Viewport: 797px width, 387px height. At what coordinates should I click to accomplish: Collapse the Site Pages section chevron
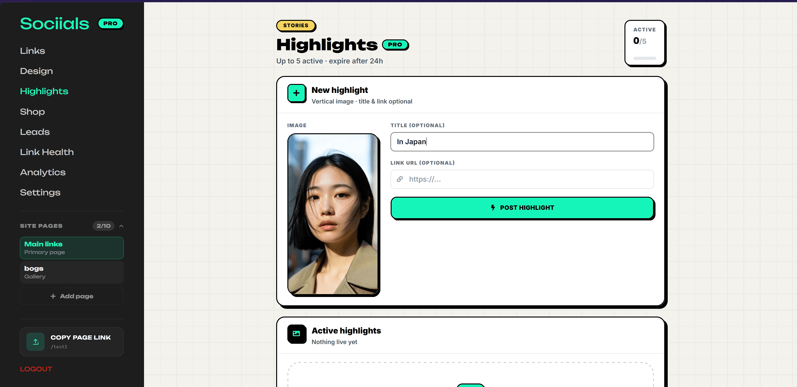point(121,226)
